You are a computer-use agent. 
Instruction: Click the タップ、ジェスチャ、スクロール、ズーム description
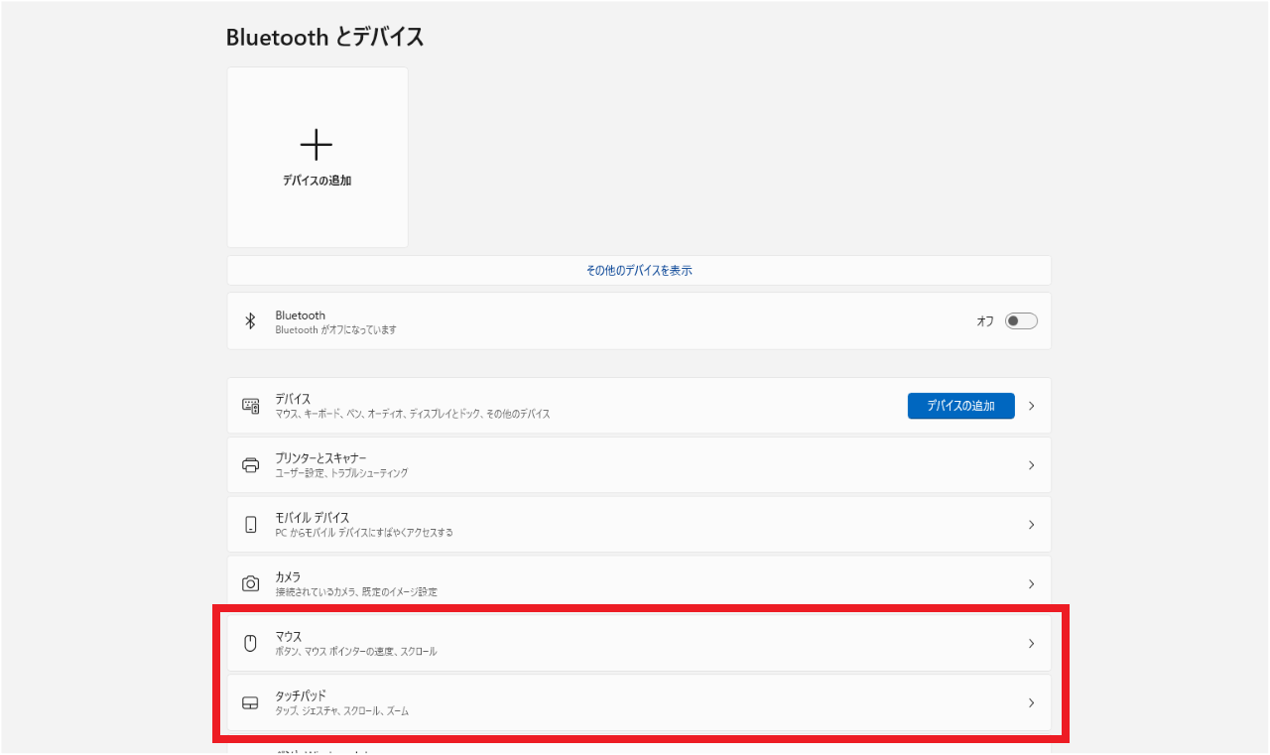point(341,711)
